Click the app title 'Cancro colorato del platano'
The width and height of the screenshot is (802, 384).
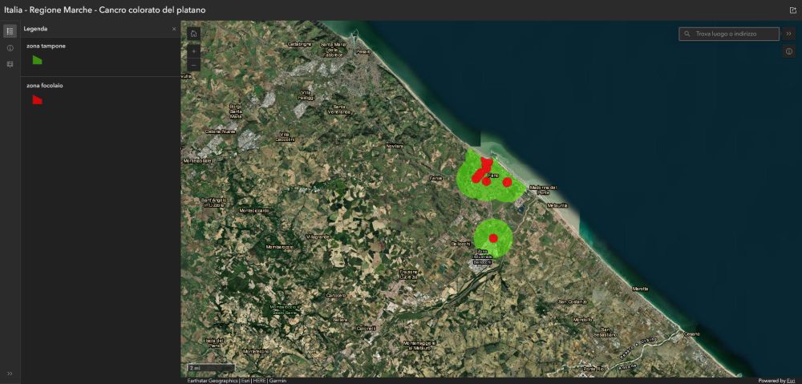[x=152, y=10]
